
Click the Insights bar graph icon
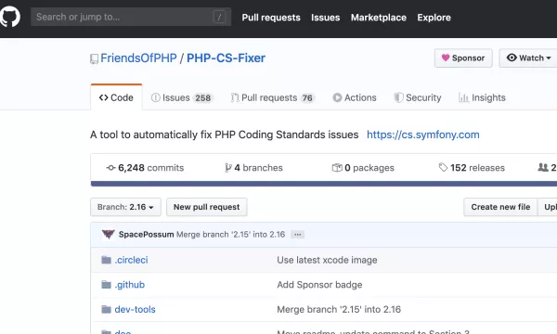point(463,97)
